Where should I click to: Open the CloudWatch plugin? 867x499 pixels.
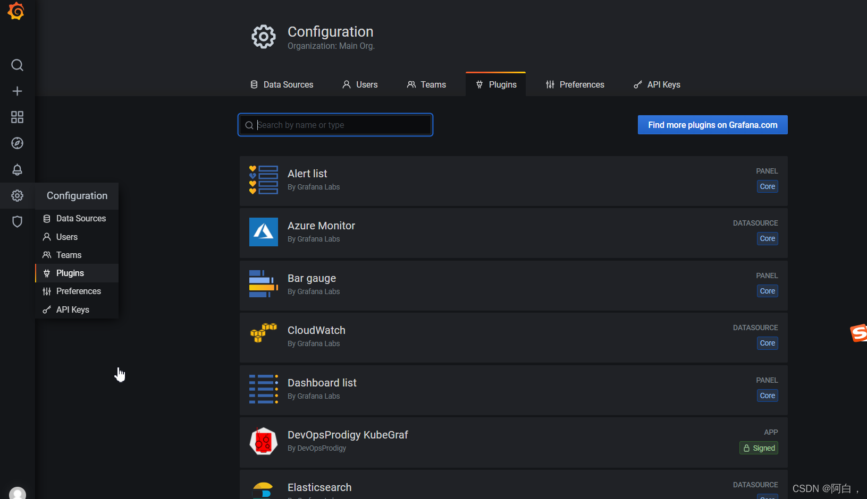point(514,337)
